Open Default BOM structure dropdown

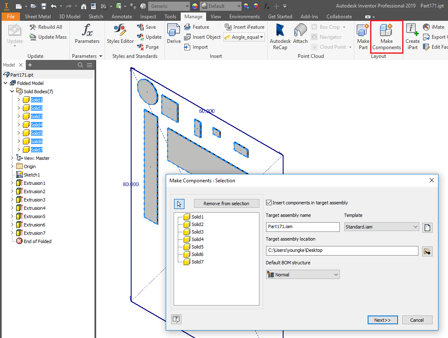(x=303, y=275)
